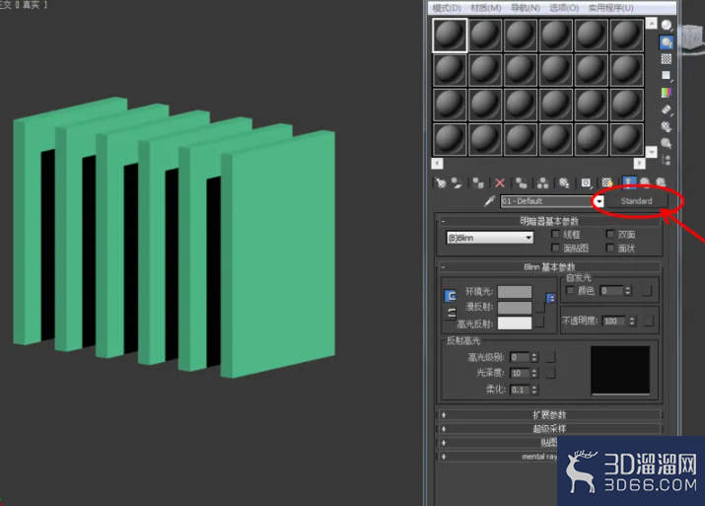Open the 材质(M) menu
Image resolution: width=705 pixels, height=506 pixels.
tap(485, 8)
